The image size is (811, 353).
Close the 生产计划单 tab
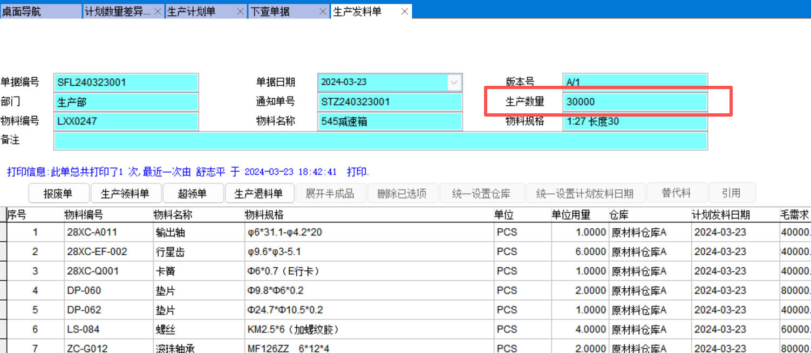coord(240,11)
